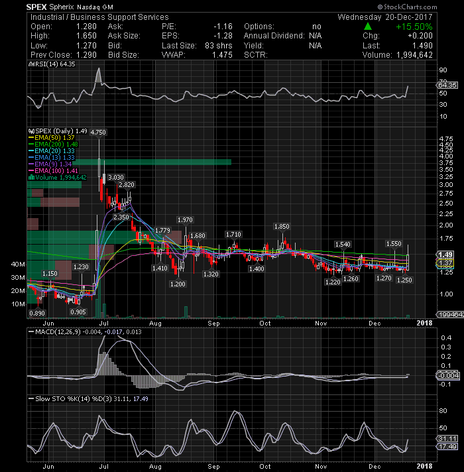464x472 pixels.
Task: Select the EMA(200) 1.48 green legend entry
Action: coord(53,145)
